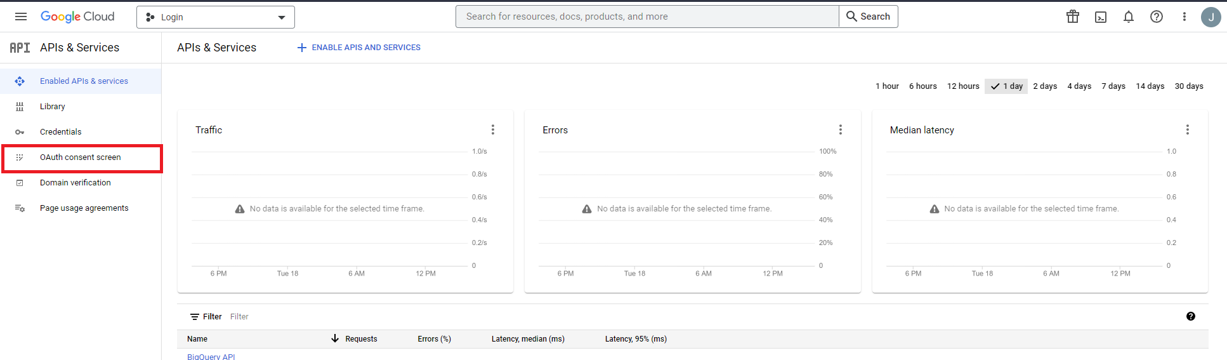Select Enabled APIs & services in sidebar
1227x360 pixels.
tap(81, 81)
